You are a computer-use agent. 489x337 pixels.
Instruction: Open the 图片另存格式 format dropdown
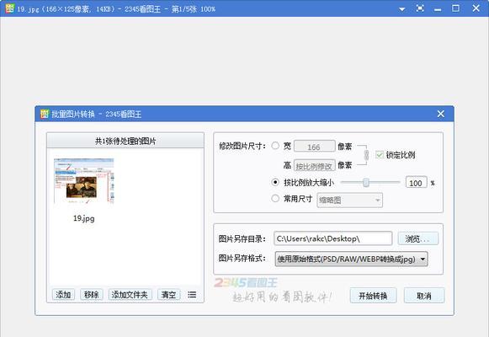[x=351, y=259]
